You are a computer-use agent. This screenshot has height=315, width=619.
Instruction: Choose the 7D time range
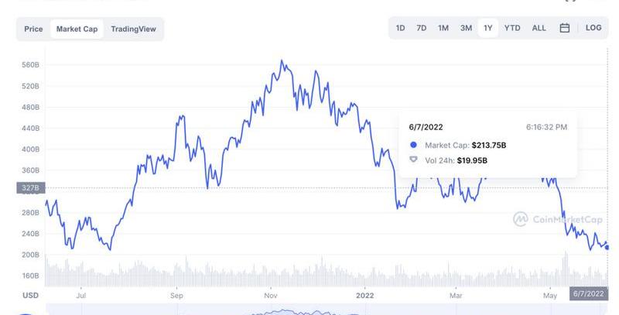[422, 28]
